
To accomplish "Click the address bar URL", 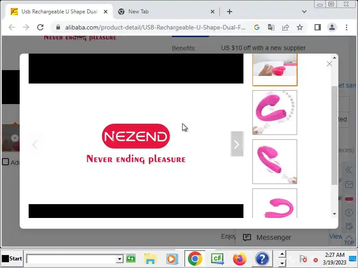I will pyautogui.click(x=155, y=27).
